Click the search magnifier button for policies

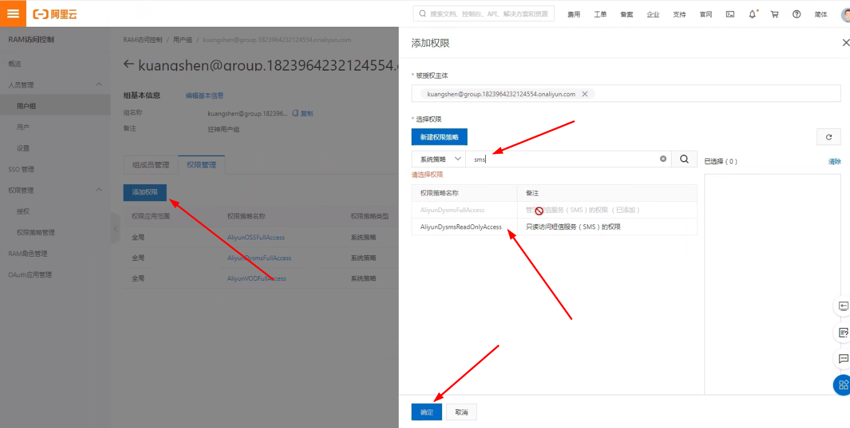[684, 159]
